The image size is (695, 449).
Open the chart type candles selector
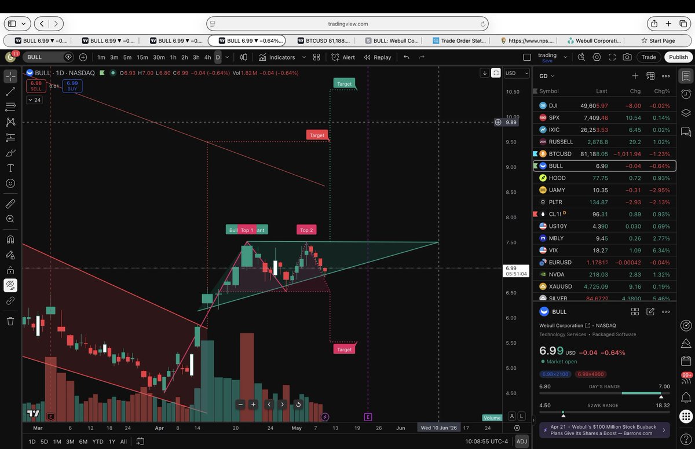click(244, 57)
